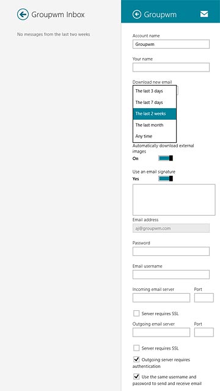Viewport: 220px width, 391px height.
Task: Click the Password field
Action: (x=171, y=251)
